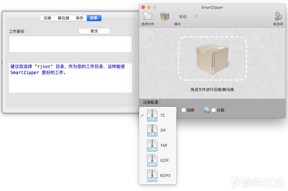Select 7Z format from the menu

pos(158,115)
